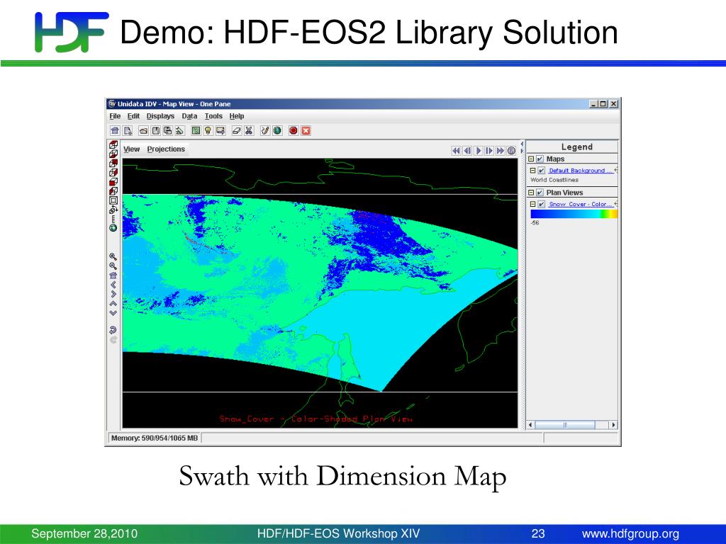Image resolution: width=726 pixels, height=544 pixels.
Task: Click the globe icon in the top toolbar
Action: click(277, 130)
